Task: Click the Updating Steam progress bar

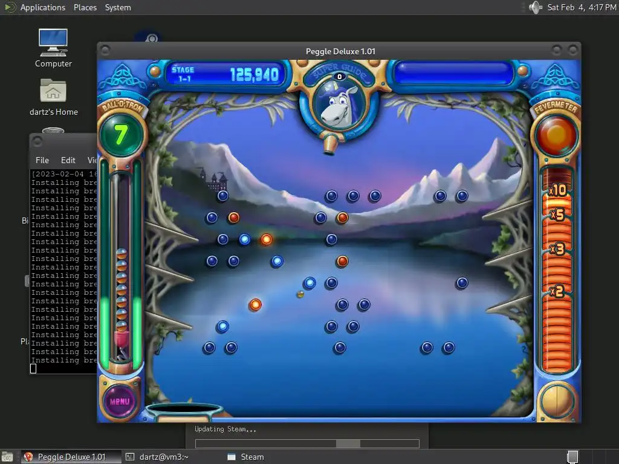Action: pyautogui.click(x=307, y=443)
